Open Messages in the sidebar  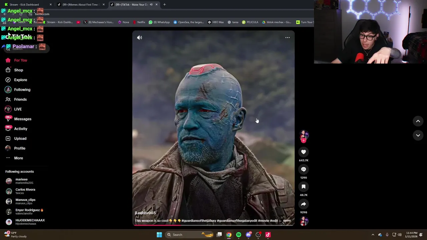(18, 119)
